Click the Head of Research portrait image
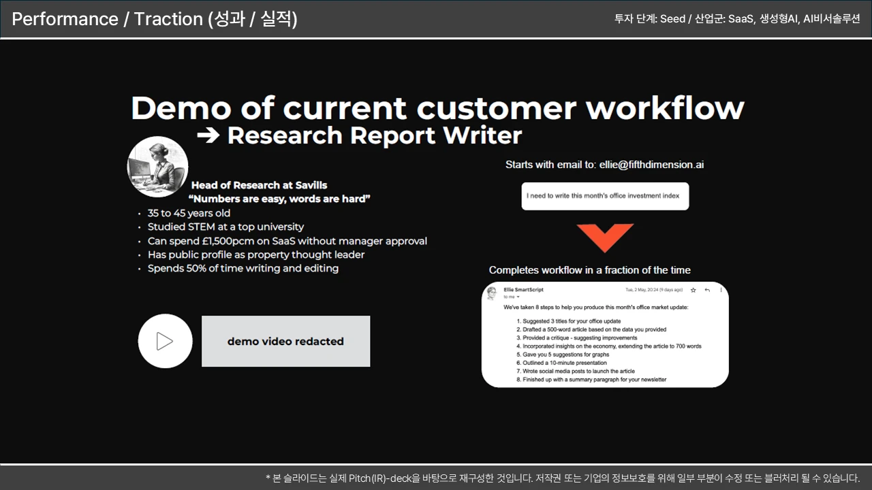Image resolution: width=872 pixels, height=490 pixels. 157,167
